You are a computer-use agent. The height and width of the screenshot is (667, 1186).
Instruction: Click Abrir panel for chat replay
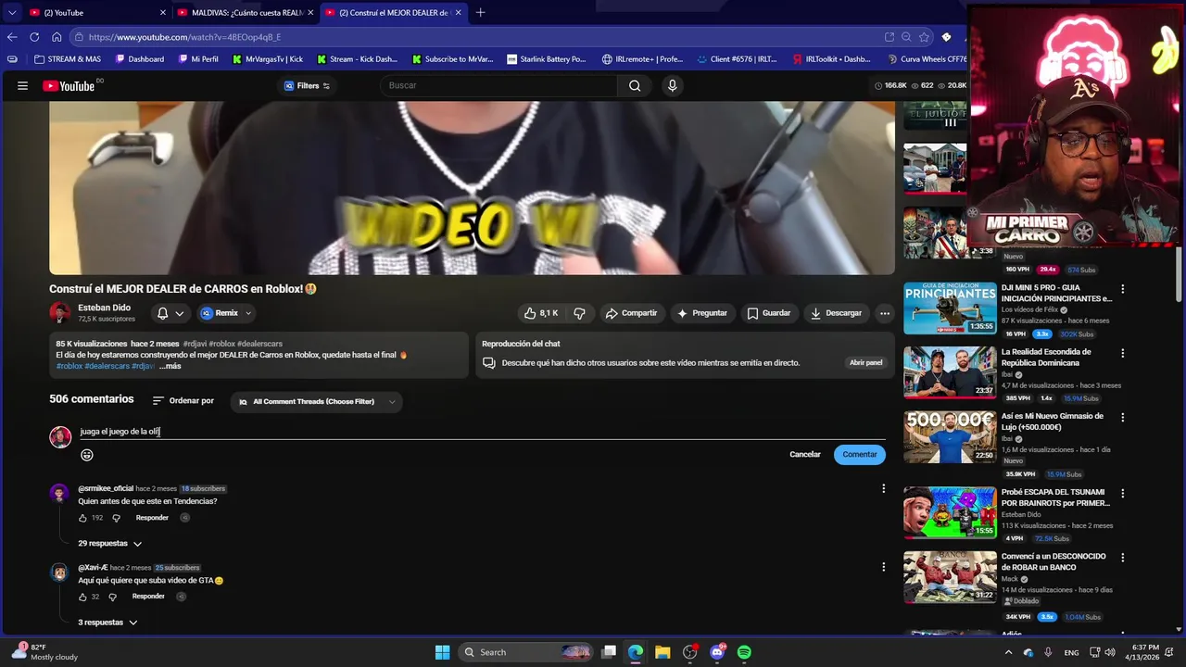(866, 363)
